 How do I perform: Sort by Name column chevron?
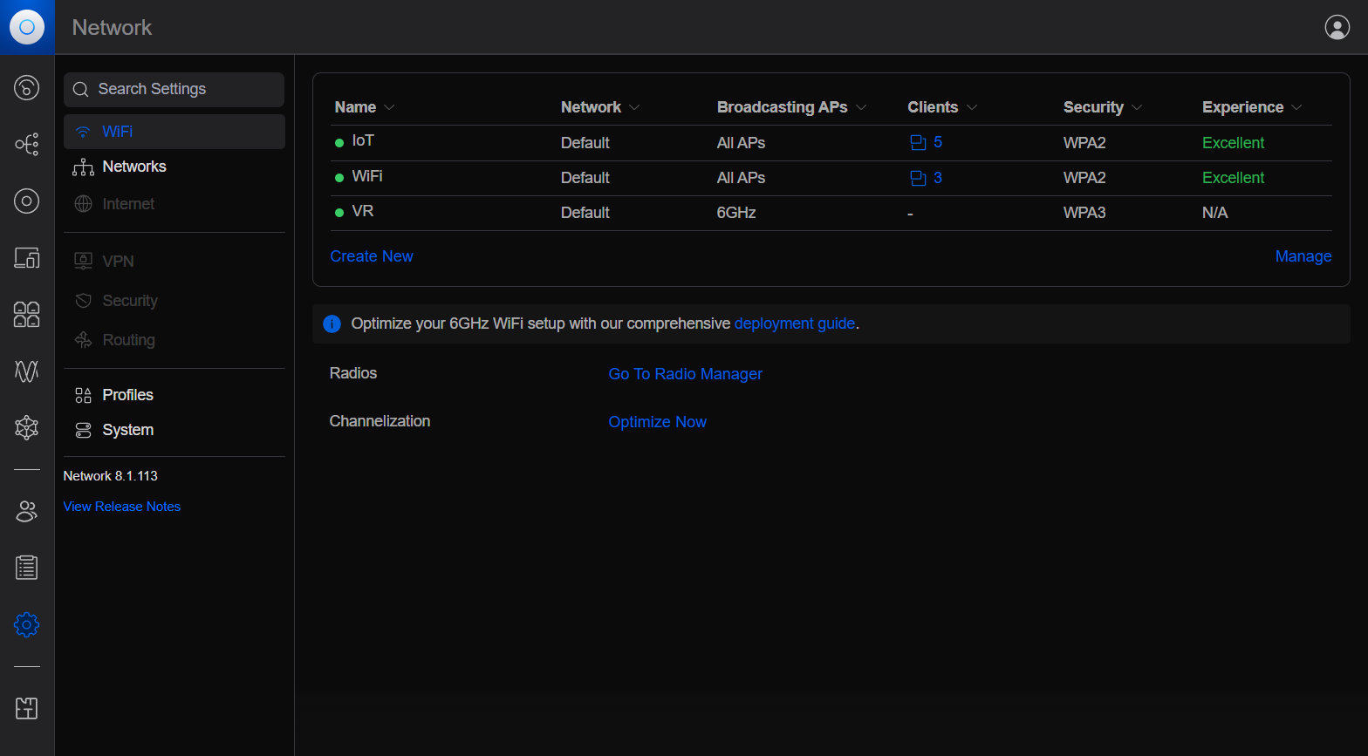click(x=389, y=107)
